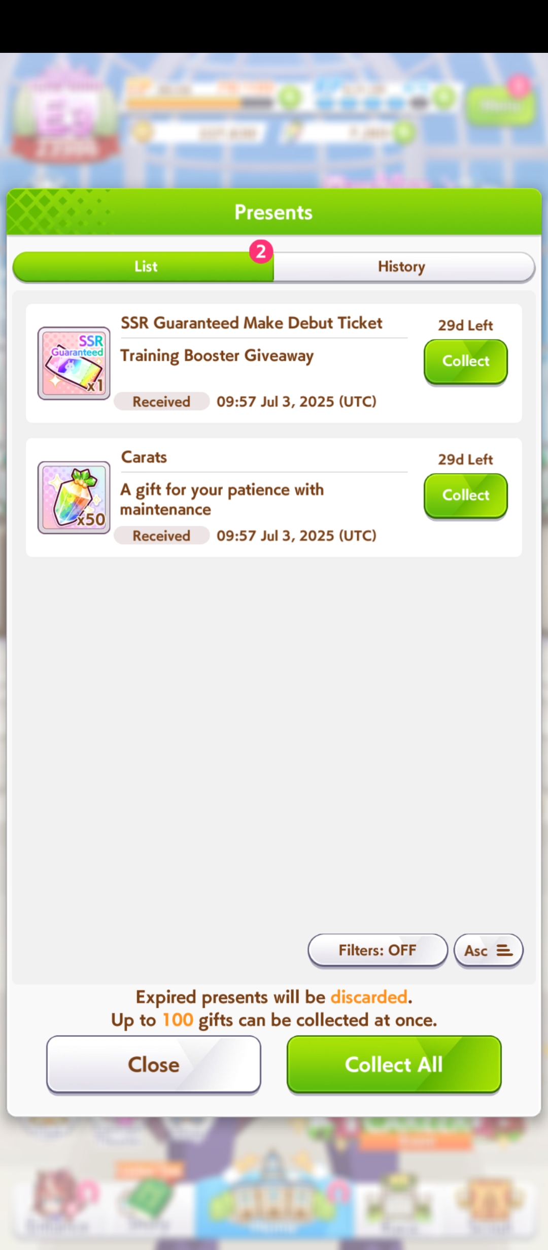Collect the Carats maintenance gift
Viewport: 548px width, 1250px height.
465,495
